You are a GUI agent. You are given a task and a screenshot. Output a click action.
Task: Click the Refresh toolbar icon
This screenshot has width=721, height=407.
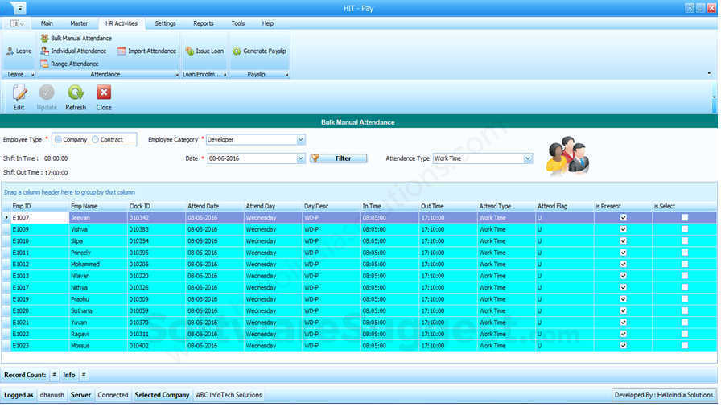[76, 93]
